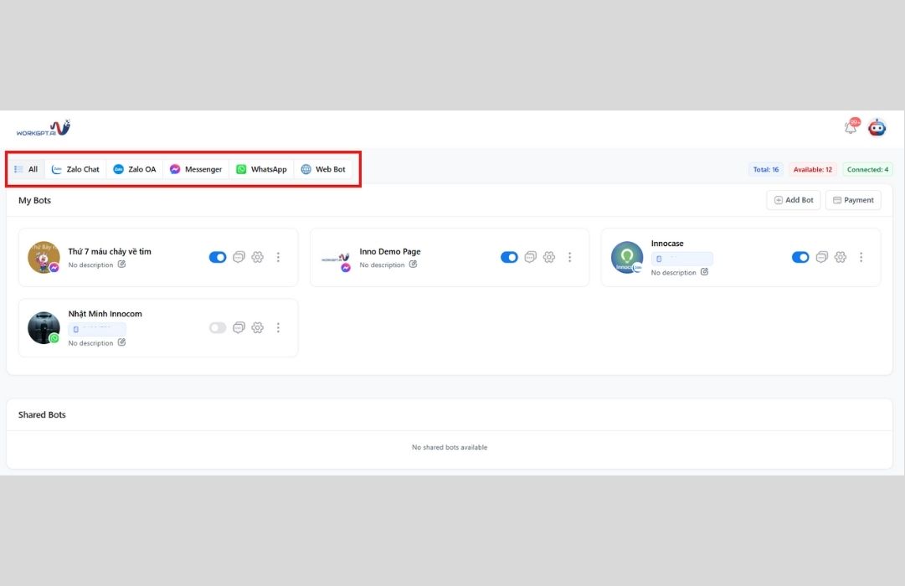
Task: Open the Payment page
Action: click(x=852, y=199)
